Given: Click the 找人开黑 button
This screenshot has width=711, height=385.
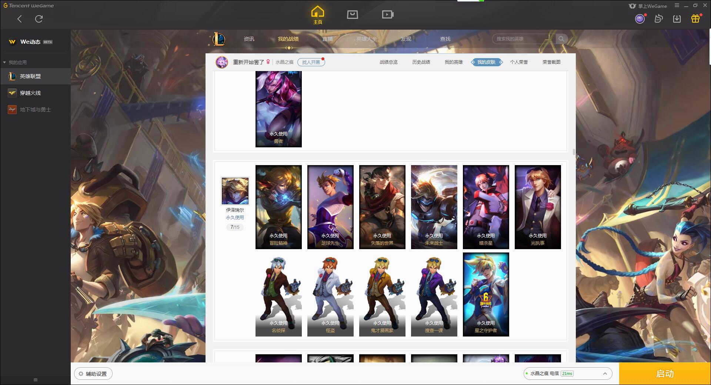Looking at the screenshot, I should pyautogui.click(x=311, y=62).
